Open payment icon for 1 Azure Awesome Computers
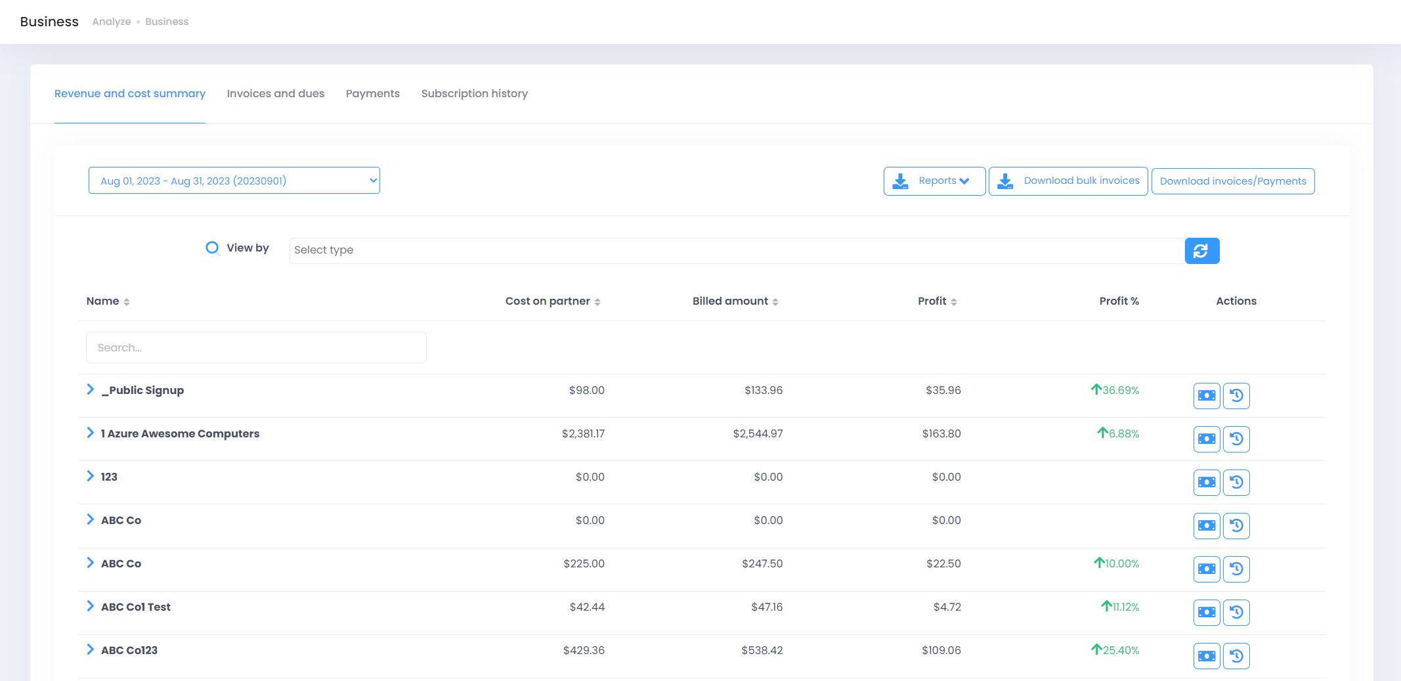 pos(1207,439)
